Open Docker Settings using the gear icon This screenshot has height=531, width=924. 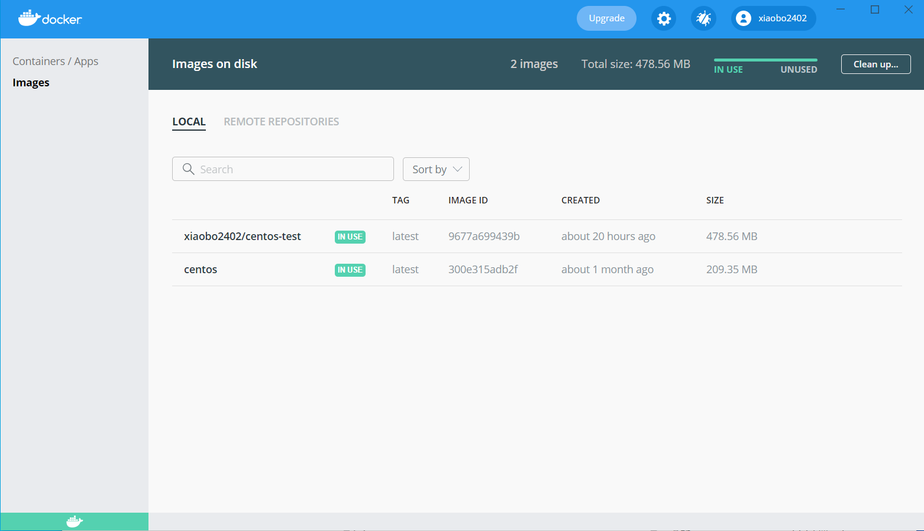click(x=664, y=18)
